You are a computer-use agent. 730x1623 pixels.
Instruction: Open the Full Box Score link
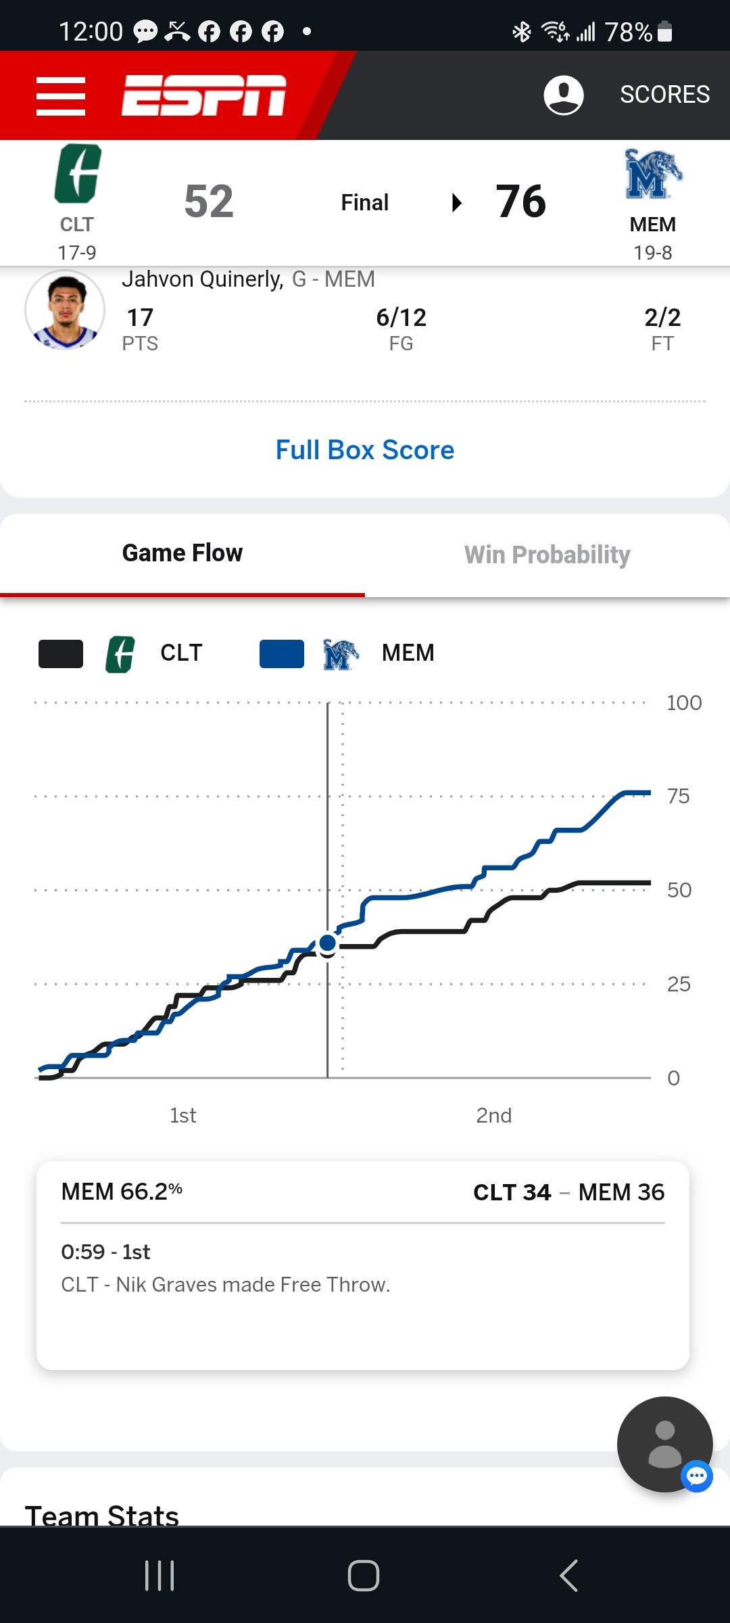365,450
